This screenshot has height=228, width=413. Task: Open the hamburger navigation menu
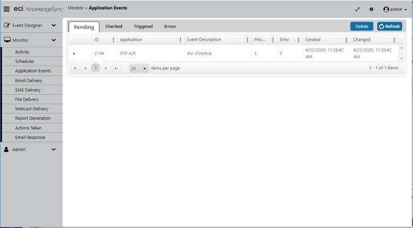click(x=7, y=9)
